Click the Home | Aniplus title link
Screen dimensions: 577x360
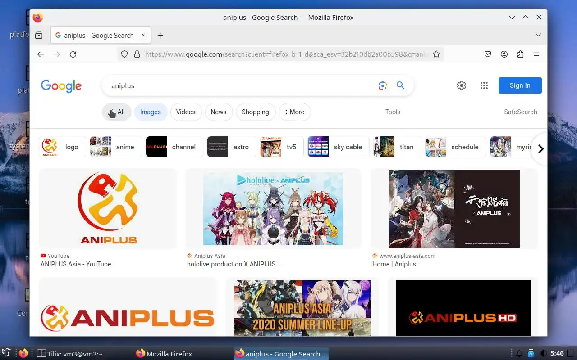(394, 264)
